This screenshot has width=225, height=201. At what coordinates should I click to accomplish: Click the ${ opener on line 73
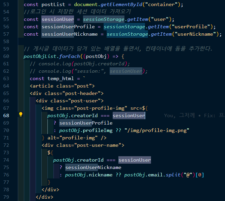coord(50,153)
